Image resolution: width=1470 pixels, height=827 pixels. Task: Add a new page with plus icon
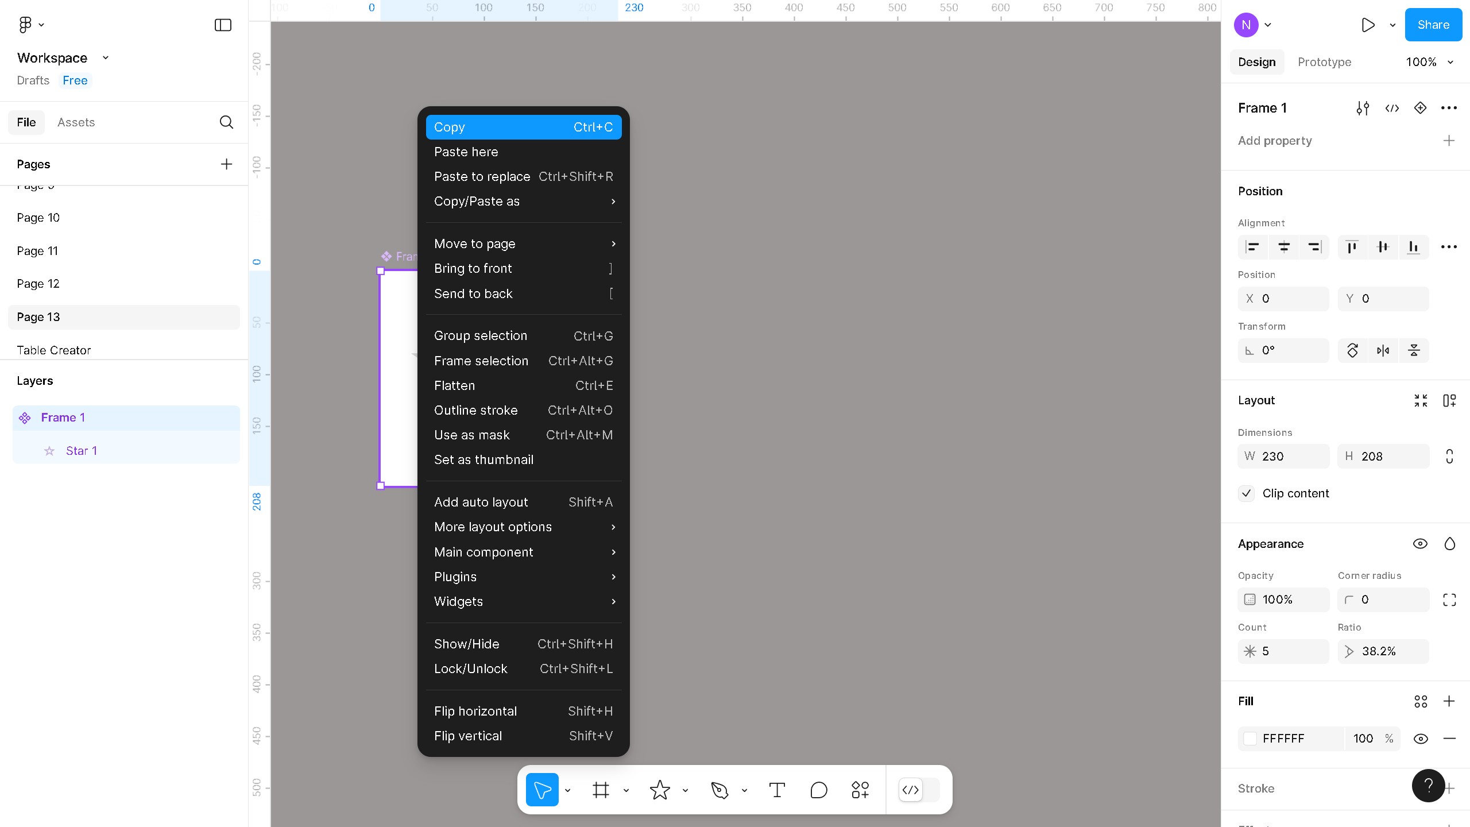point(226,164)
